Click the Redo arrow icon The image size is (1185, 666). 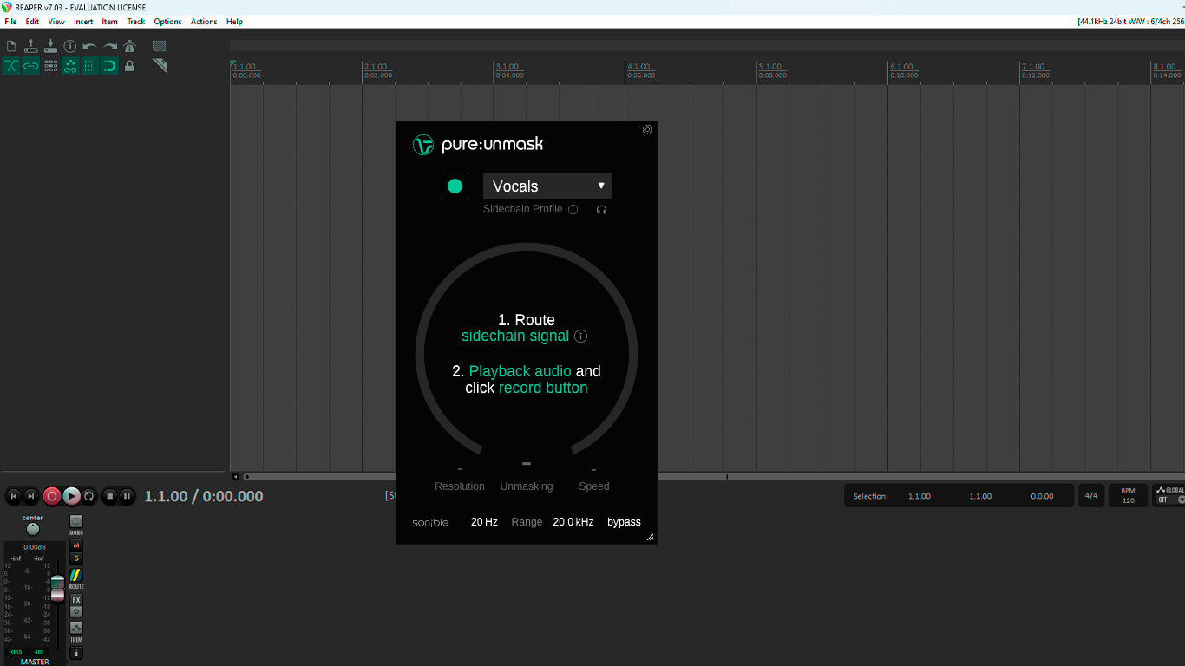(x=110, y=46)
